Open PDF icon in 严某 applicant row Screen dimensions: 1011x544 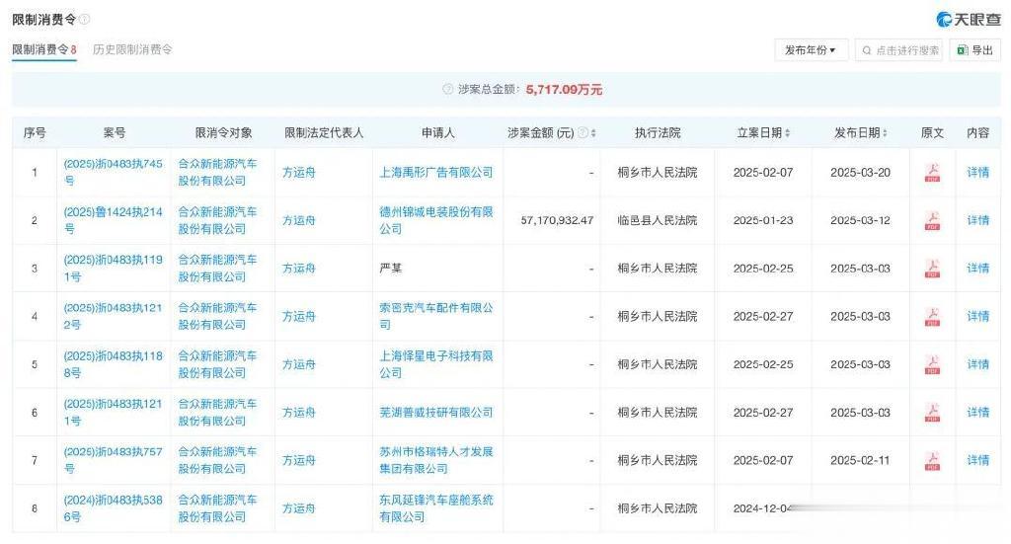[x=932, y=269]
